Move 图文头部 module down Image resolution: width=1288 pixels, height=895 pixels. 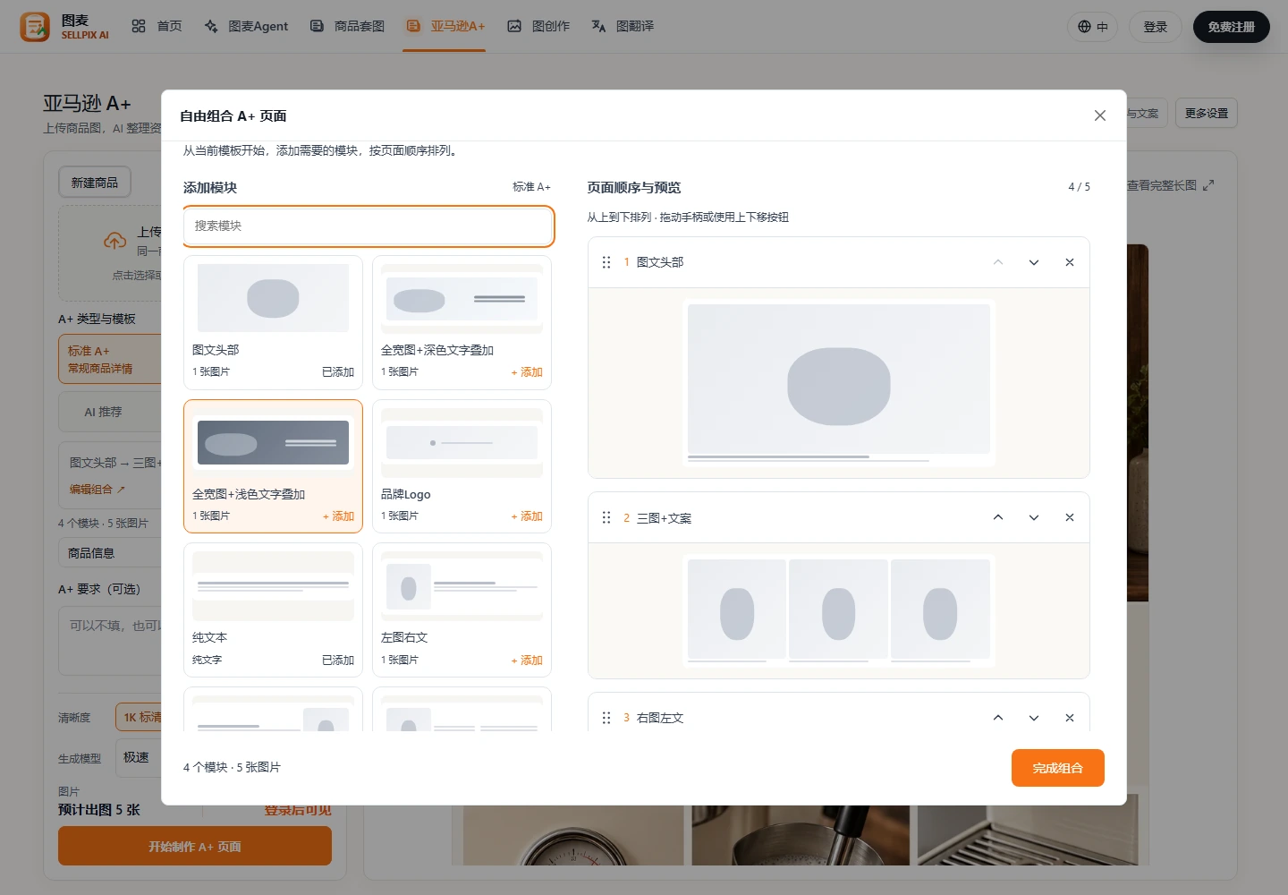[x=1034, y=262]
